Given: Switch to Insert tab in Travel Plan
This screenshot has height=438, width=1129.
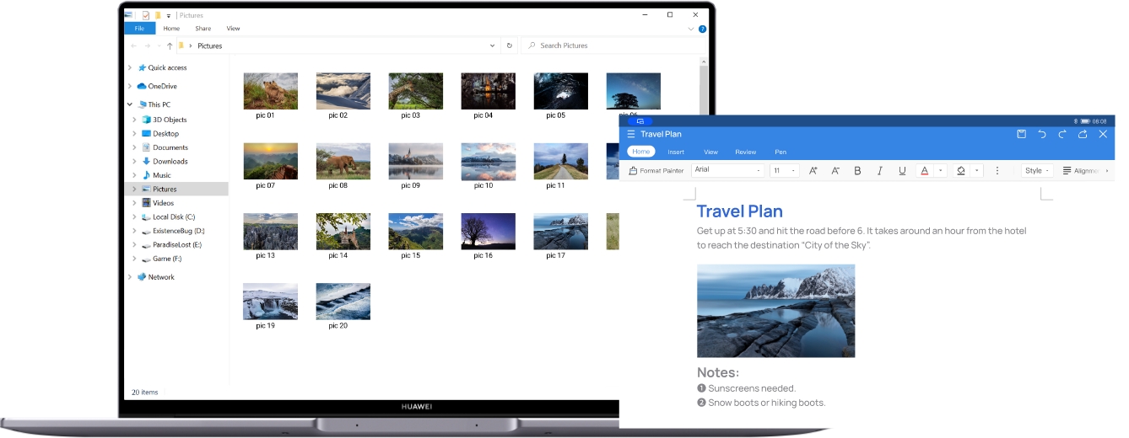Looking at the screenshot, I should [x=676, y=152].
